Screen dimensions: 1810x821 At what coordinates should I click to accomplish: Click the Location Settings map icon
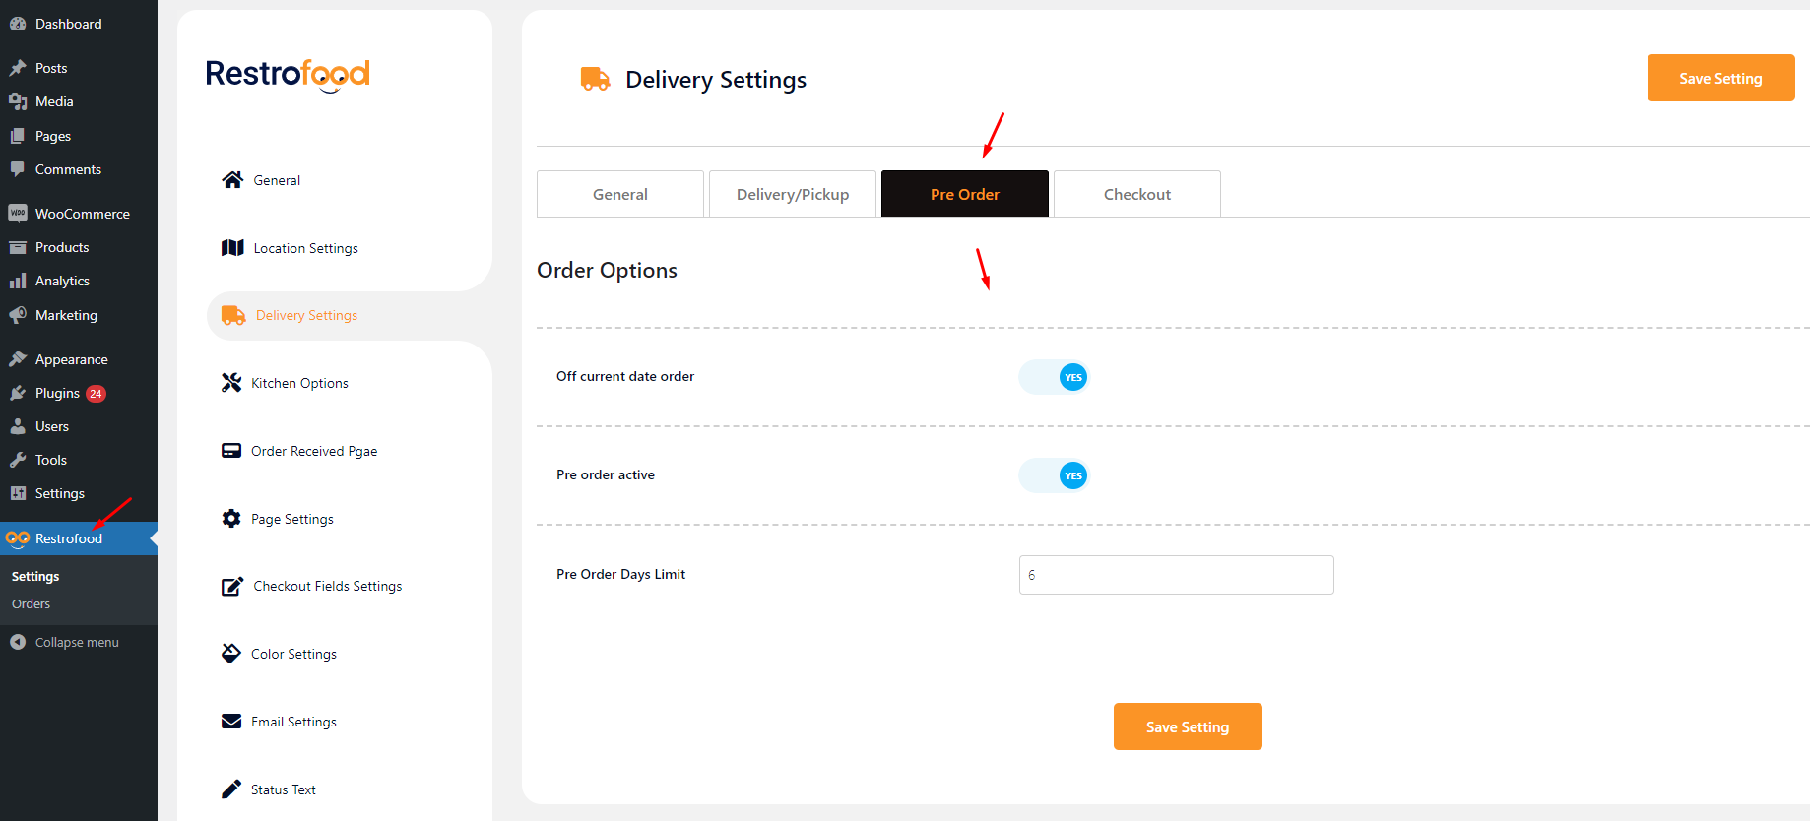(x=232, y=247)
